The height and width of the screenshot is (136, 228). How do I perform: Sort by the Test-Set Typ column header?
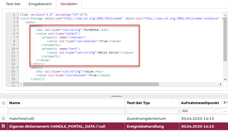138,103
